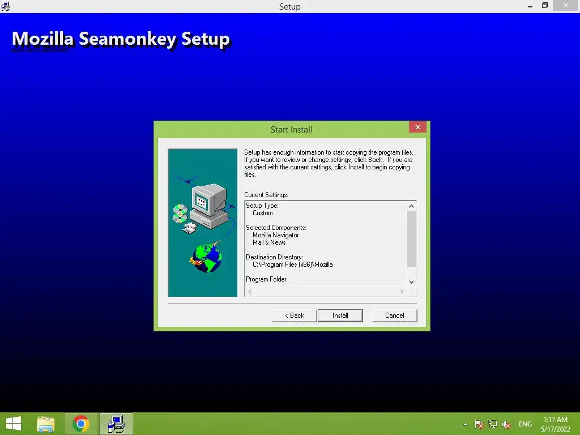580x435 pixels.
Task: Switch the ENG input language indicator
Action: 525,424
